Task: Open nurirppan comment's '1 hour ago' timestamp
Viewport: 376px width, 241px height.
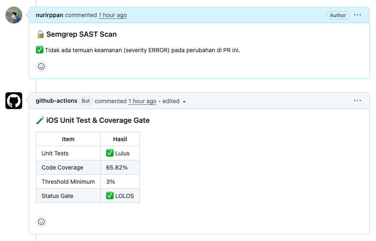Action: [113, 15]
